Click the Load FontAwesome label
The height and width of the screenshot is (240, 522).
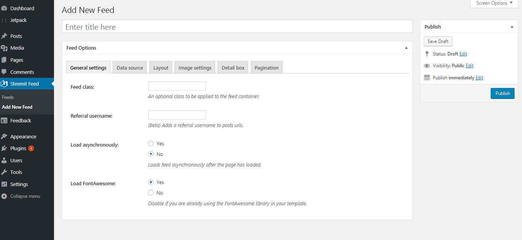point(93,183)
